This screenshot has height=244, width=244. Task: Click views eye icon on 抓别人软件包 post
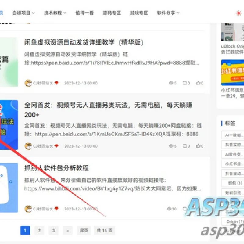pos(169,209)
